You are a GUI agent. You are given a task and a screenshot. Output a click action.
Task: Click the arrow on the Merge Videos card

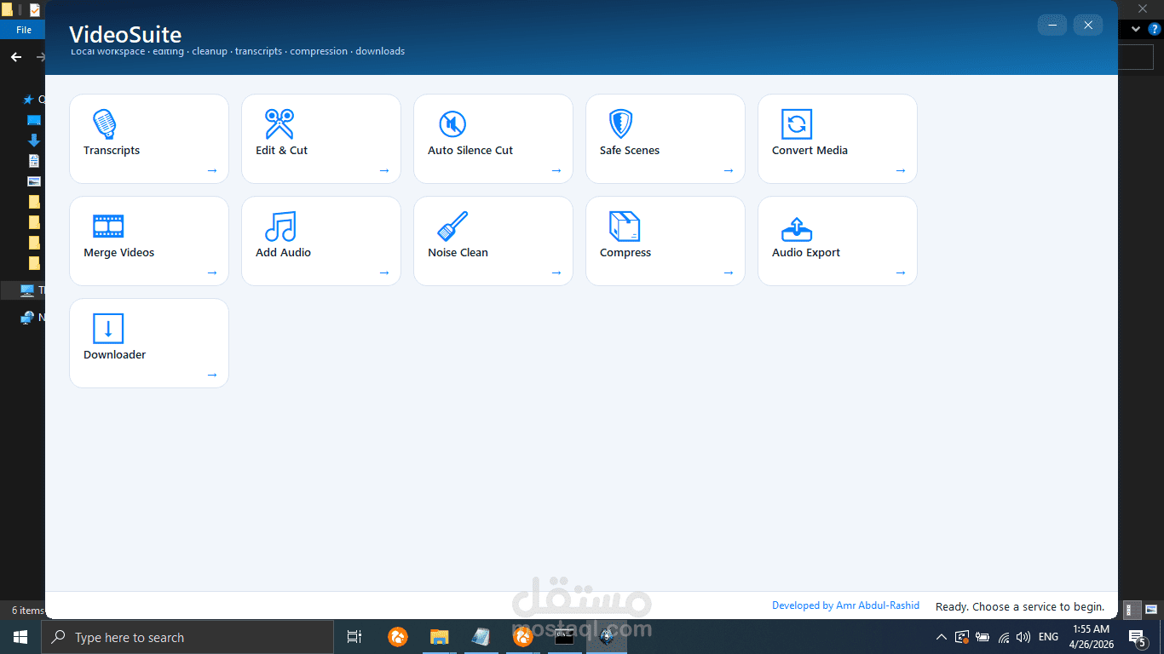[212, 272]
